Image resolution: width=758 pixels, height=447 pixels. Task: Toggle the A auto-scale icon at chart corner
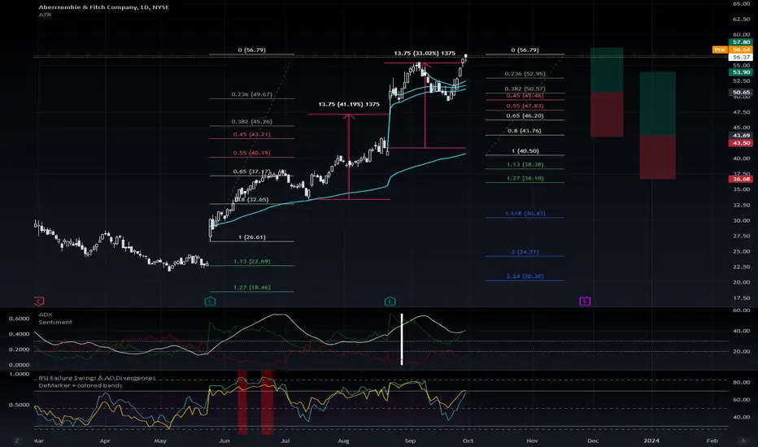click(x=743, y=440)
